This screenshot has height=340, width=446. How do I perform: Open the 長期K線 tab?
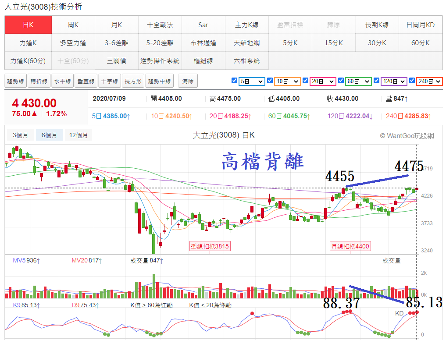coord(377,25)
